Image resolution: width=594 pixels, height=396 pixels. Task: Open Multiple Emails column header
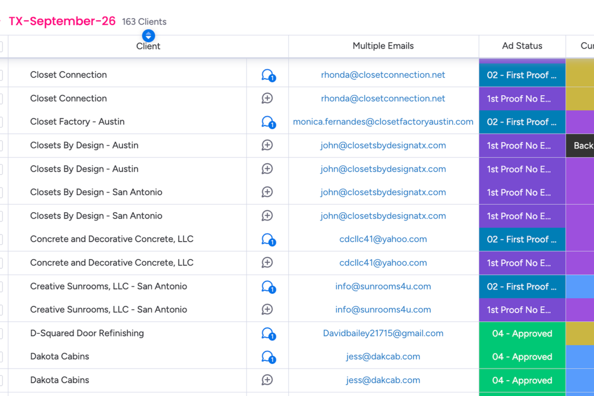[x=383, y=46]
